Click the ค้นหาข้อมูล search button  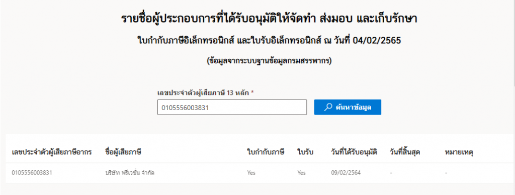pyautogui.click(x=348, y=108)
